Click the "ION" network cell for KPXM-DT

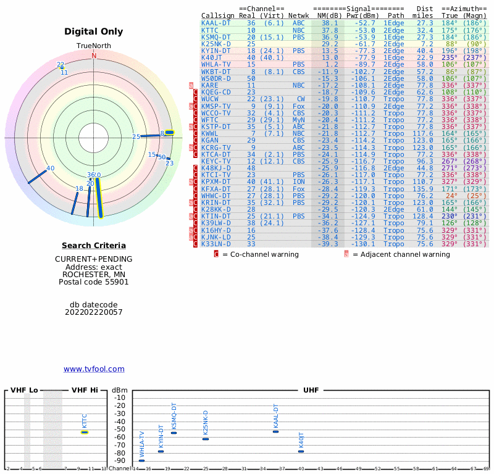click(299, 181)
